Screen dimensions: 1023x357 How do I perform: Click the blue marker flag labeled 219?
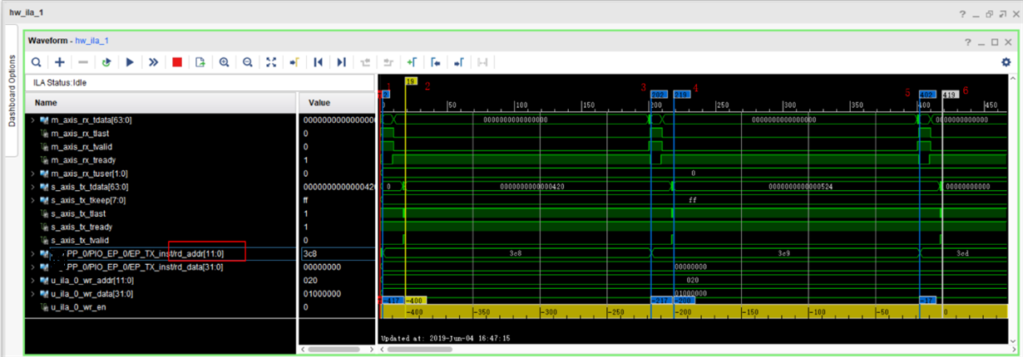pos(681,95)
